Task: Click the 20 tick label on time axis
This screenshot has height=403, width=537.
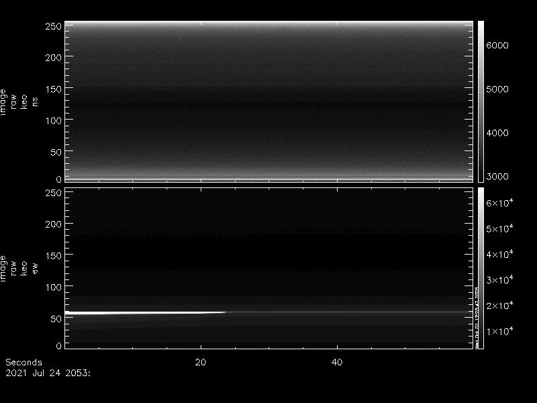Action: (200, 362)
